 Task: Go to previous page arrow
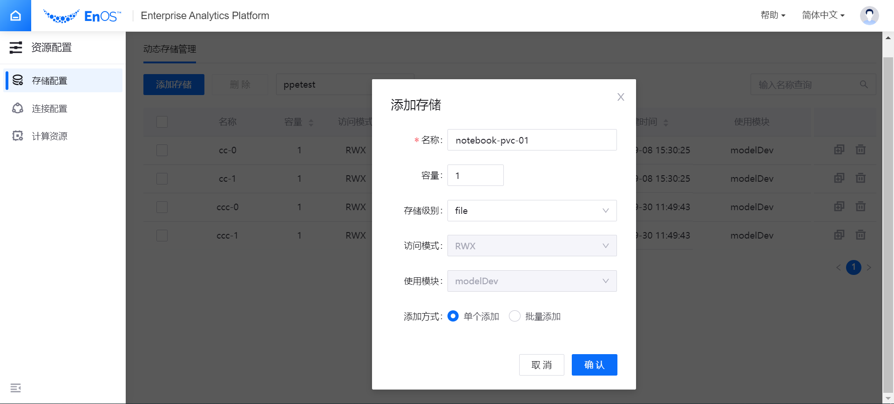click(x=839, y=267)
